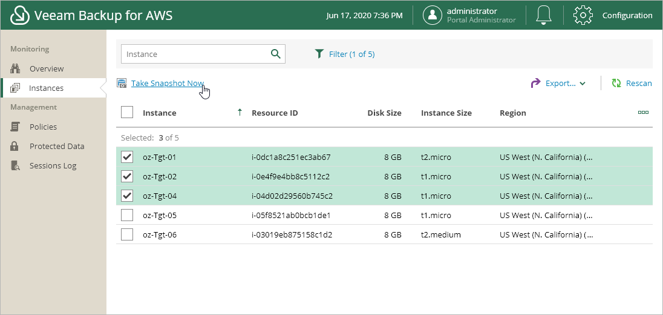Click the t2.medium instance size cell
The image size is (663, 315).
[441, 234]
